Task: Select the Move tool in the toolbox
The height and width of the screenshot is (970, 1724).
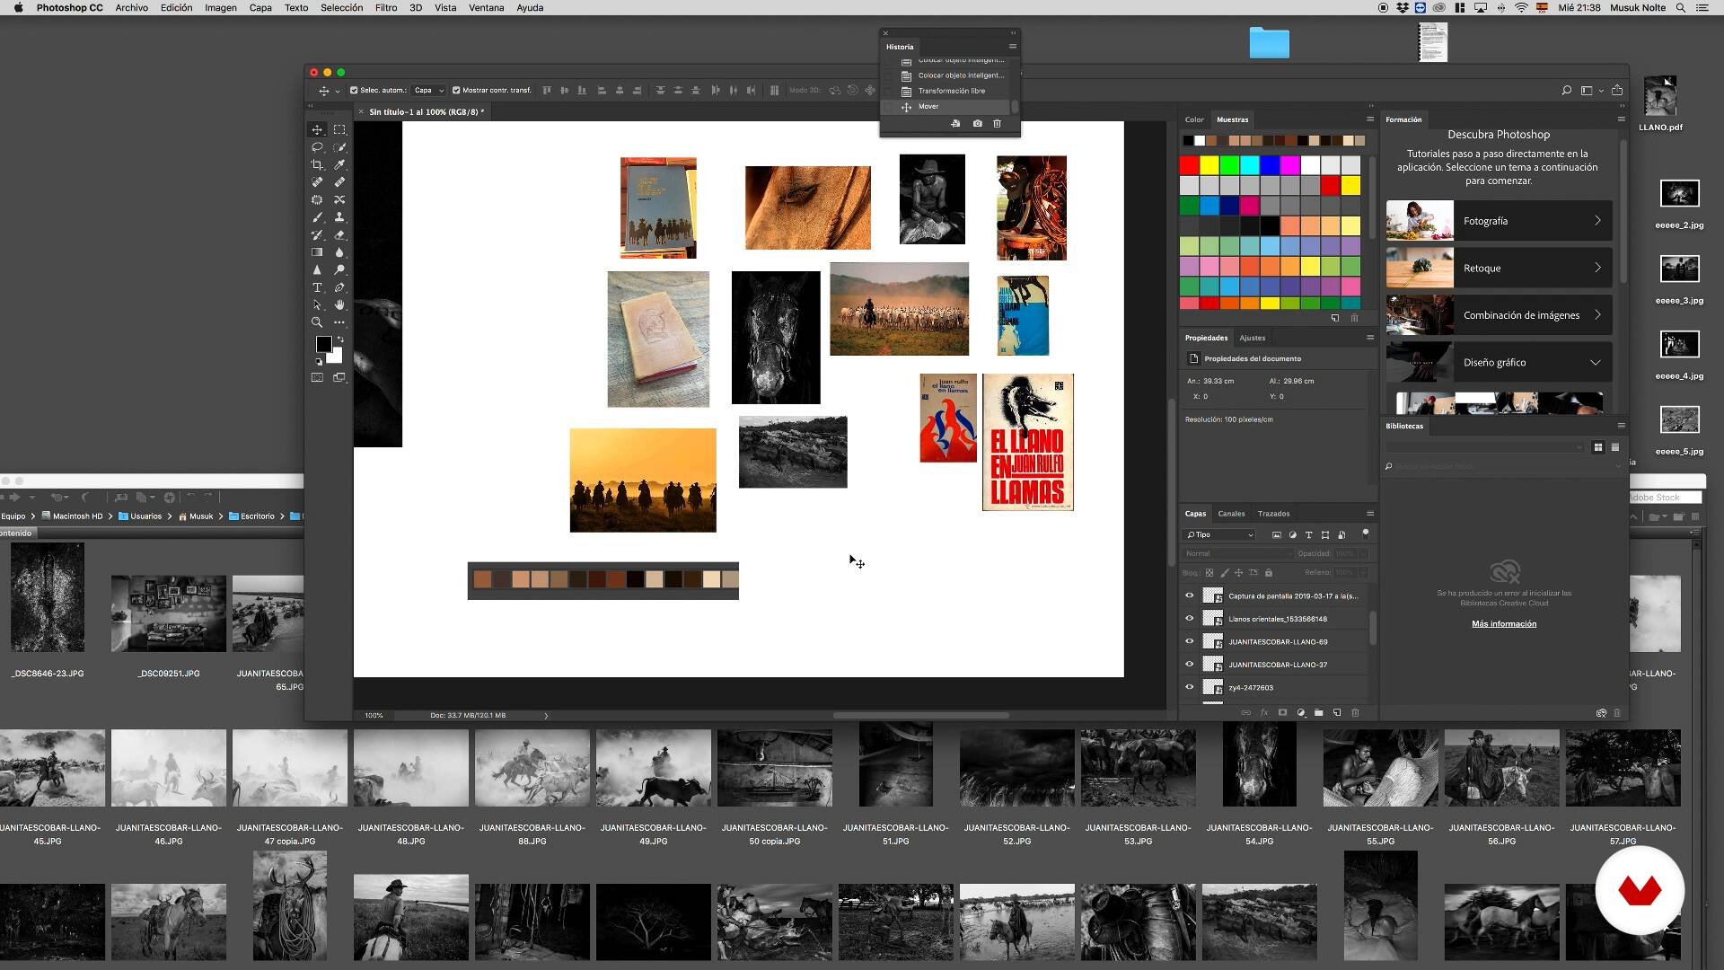Action: coord(317,130)
